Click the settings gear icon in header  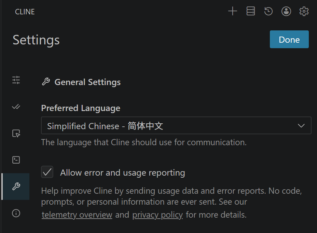tap(304, 11)
